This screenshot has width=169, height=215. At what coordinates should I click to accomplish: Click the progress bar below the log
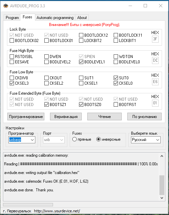click(28, 205)
